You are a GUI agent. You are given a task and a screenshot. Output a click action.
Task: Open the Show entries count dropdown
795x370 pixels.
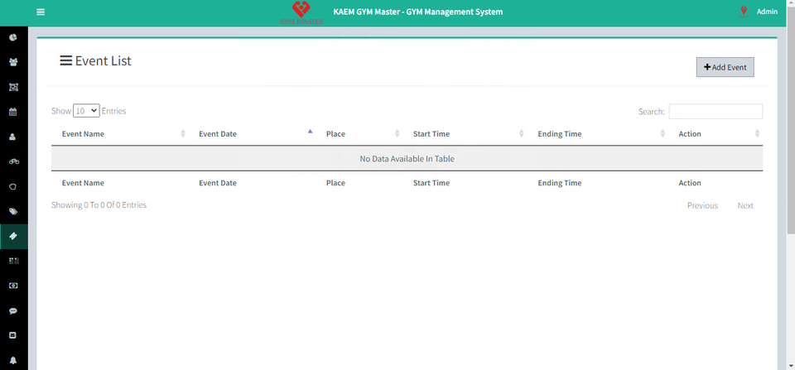click(86, 110)
